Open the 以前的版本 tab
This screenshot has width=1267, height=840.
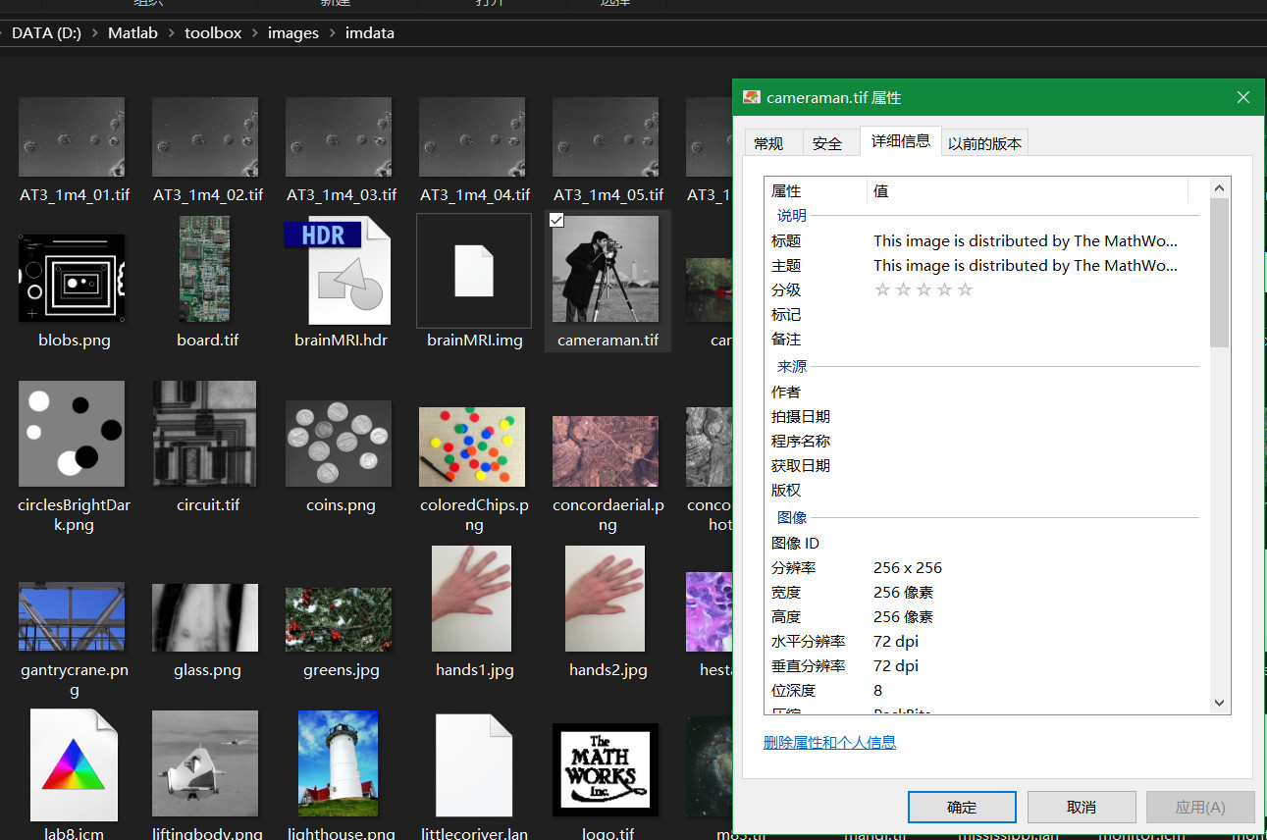pyautogui.click(x=984, y=143)
